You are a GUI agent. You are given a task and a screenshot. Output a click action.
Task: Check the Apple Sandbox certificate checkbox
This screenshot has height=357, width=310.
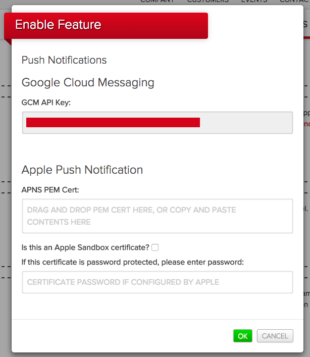coord(155,247)
